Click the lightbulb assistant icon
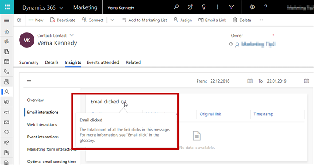Viewport: 314px width, 165px height. click(x=204, y=7)
